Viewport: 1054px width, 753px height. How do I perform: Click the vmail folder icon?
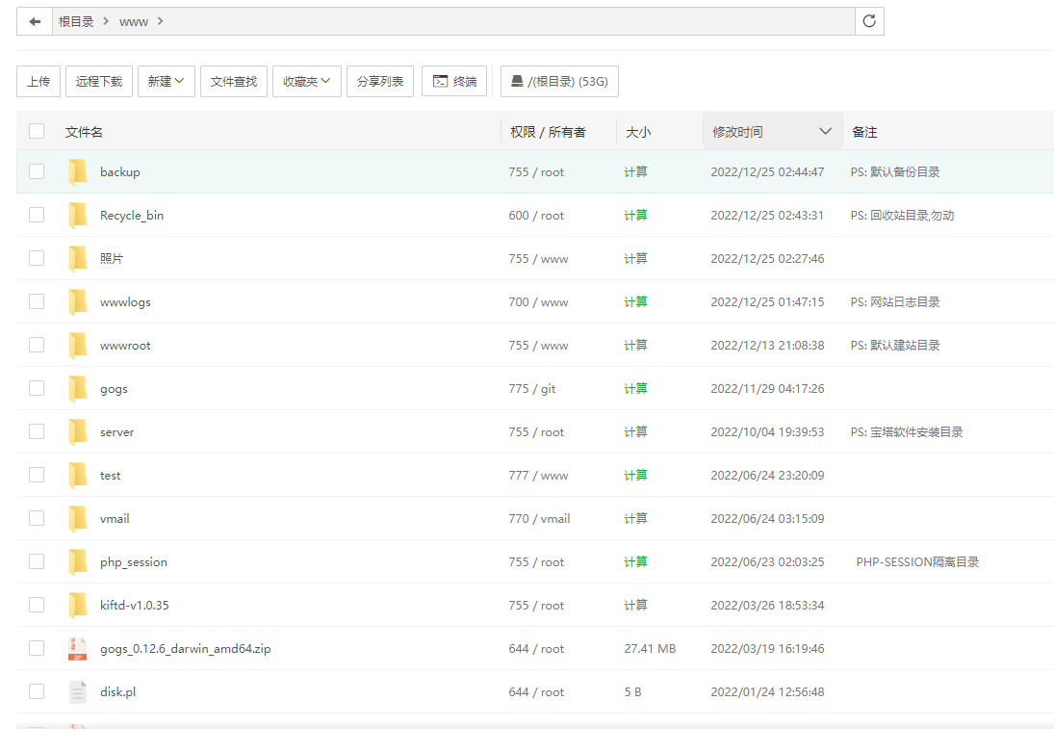click(x=78, y=518)
